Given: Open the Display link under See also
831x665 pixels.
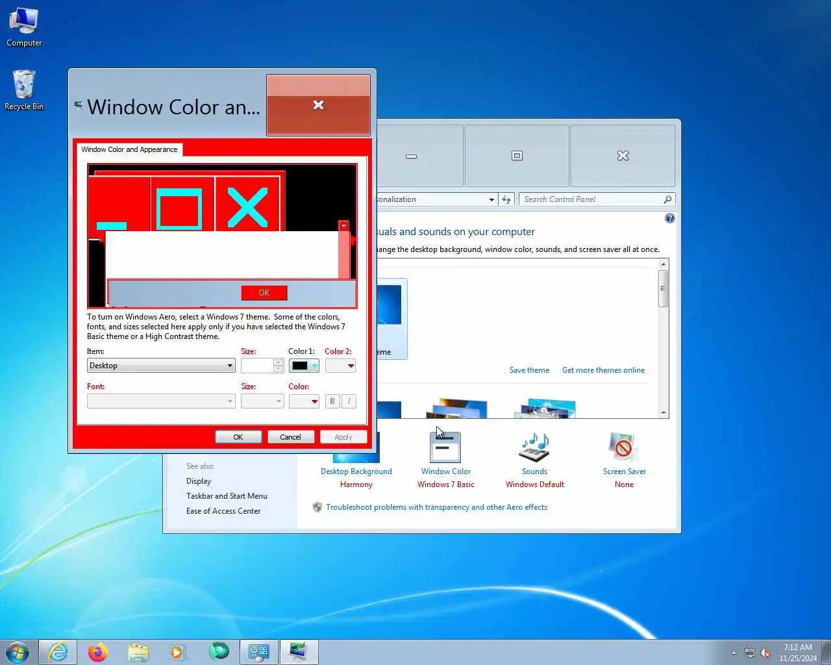Looking at the screenshot, I should coord(199,481).
